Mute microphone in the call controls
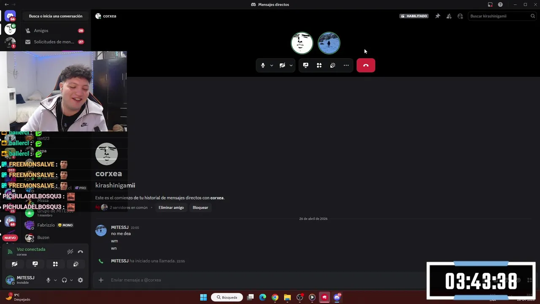 point(263,65)
